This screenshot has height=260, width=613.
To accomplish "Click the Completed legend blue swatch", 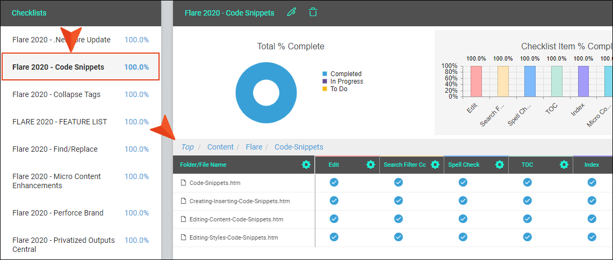I will coord(324,73).
